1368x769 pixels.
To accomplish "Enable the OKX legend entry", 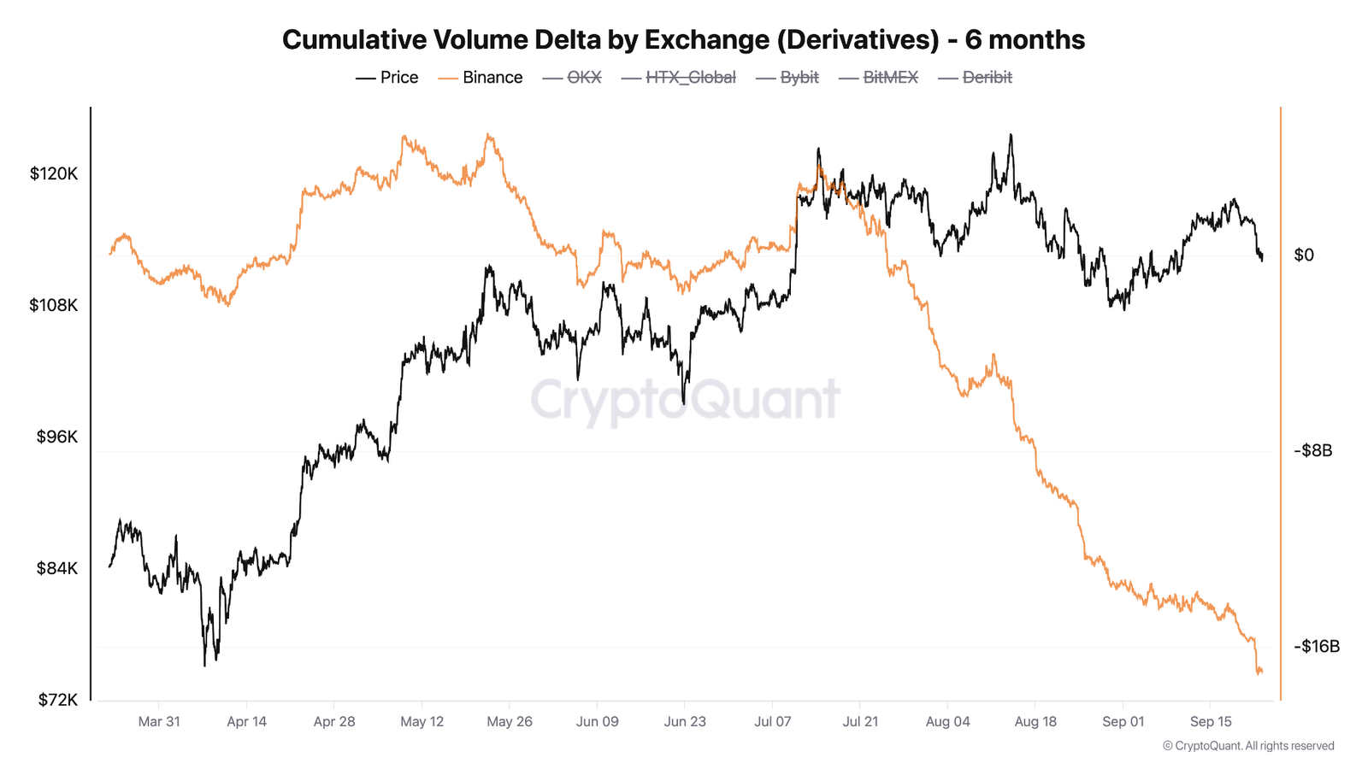I will coord(584,78).
